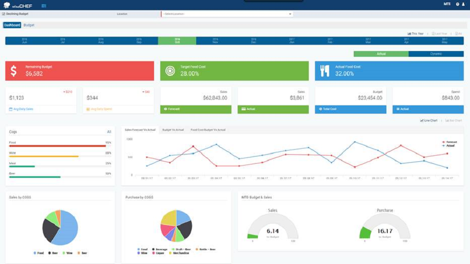
Task: Select Food Cost Budget Vs Actual tab
Action: pyautogui.click(x=208, y=130)
